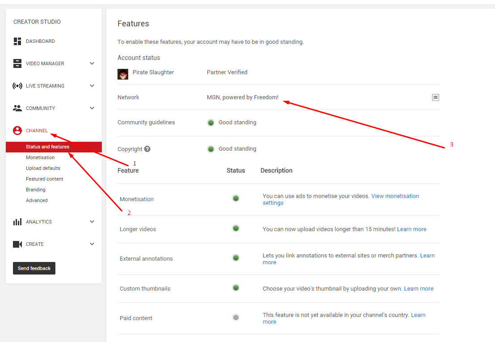Click the Channel person icon
This screenshot has height=342, width=495.
pyautogui.click(x=17, y=131)
